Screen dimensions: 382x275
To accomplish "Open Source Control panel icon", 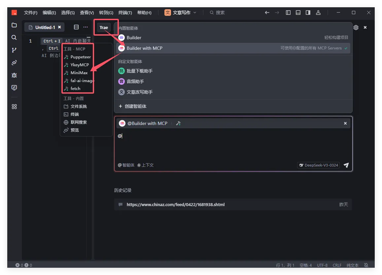I will click(14, 50).
